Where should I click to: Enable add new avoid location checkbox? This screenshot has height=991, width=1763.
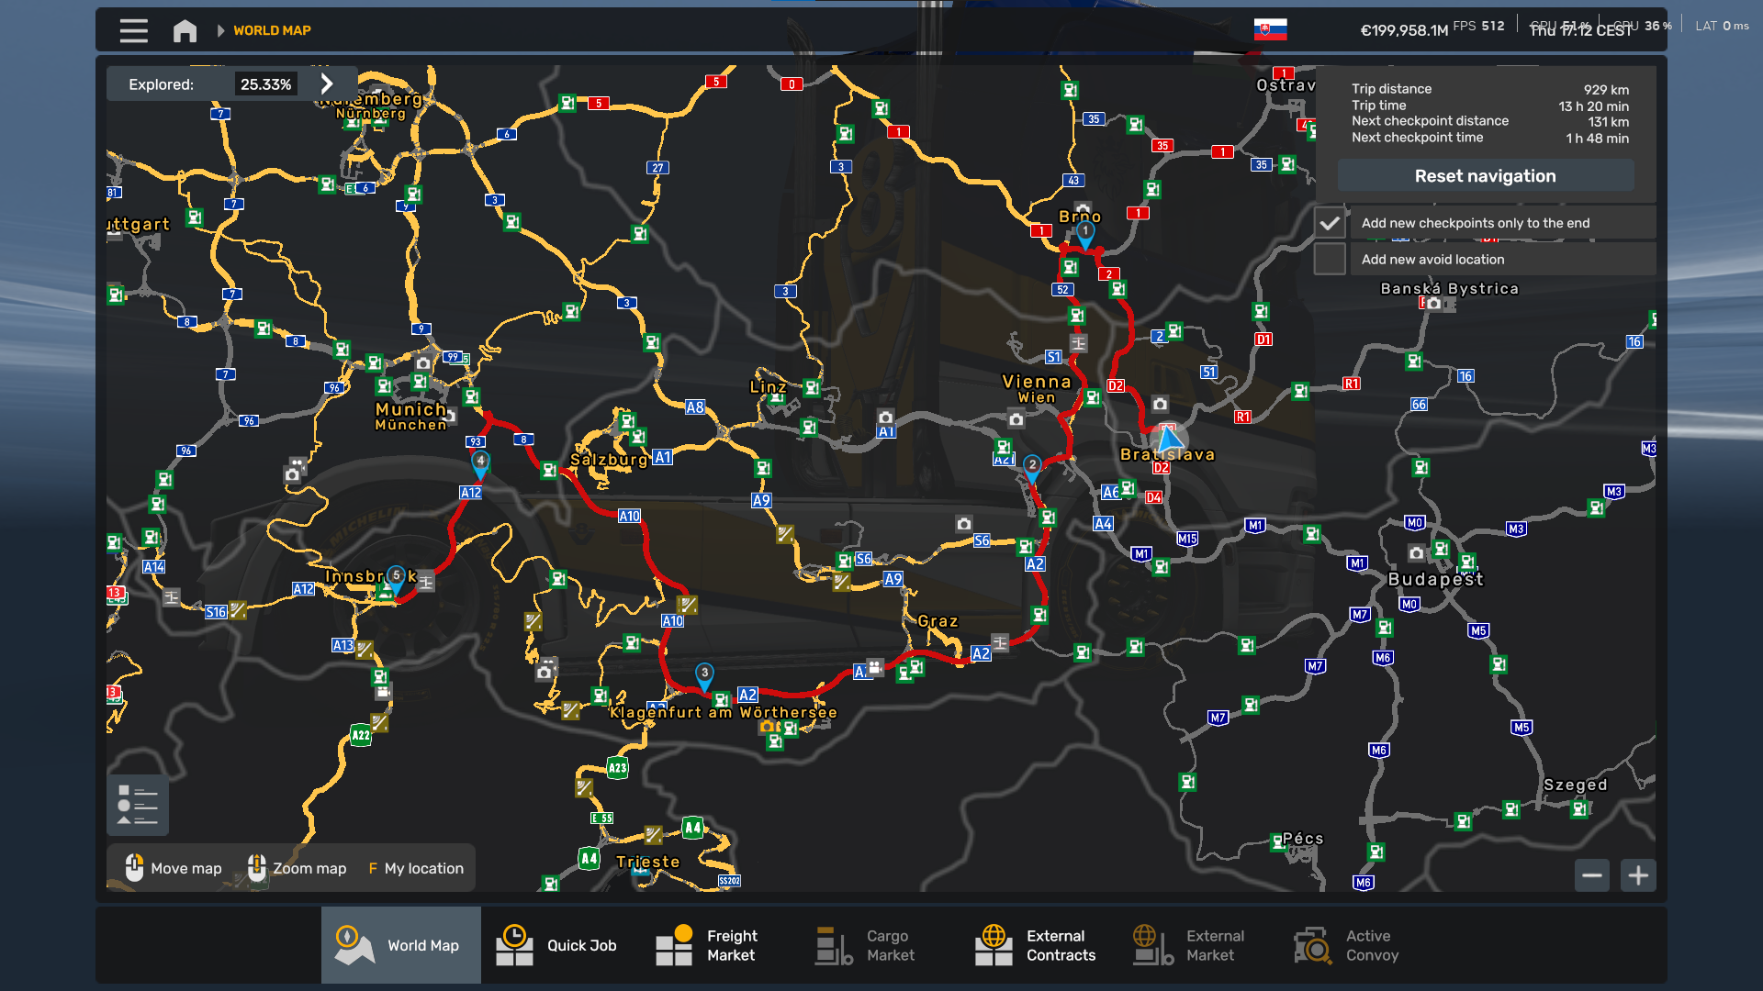click(1329, 260)
